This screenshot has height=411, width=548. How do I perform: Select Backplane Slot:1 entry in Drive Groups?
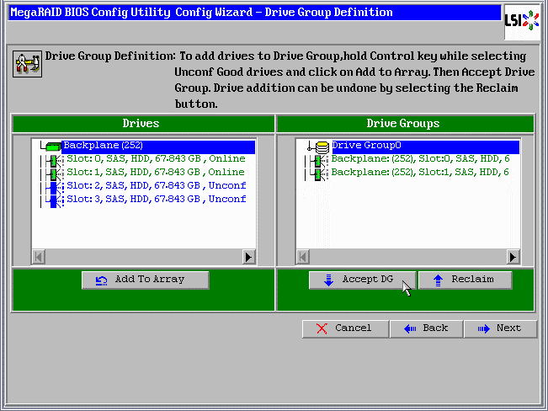tap(419, 173)
